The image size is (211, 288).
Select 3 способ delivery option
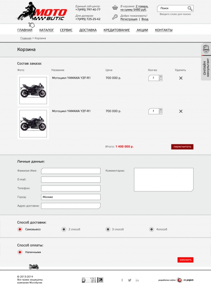tap(108, 230)
